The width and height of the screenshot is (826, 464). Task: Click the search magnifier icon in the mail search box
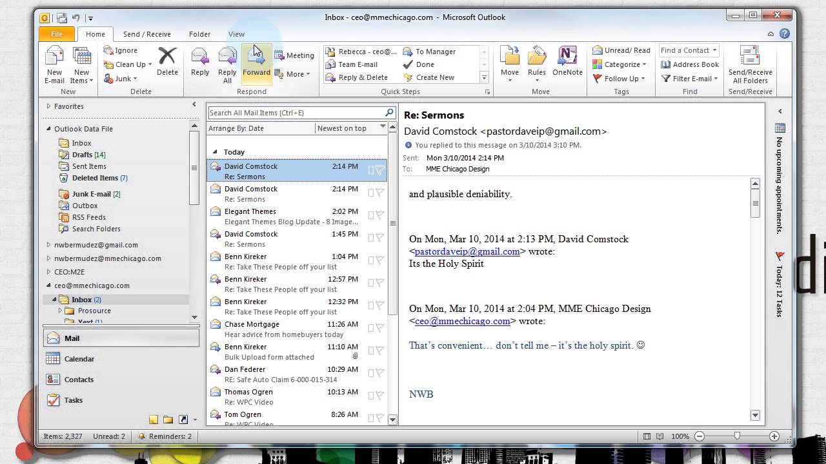389,113
